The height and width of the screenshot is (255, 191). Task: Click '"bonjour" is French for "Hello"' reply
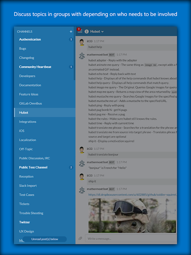click(107, 168)
